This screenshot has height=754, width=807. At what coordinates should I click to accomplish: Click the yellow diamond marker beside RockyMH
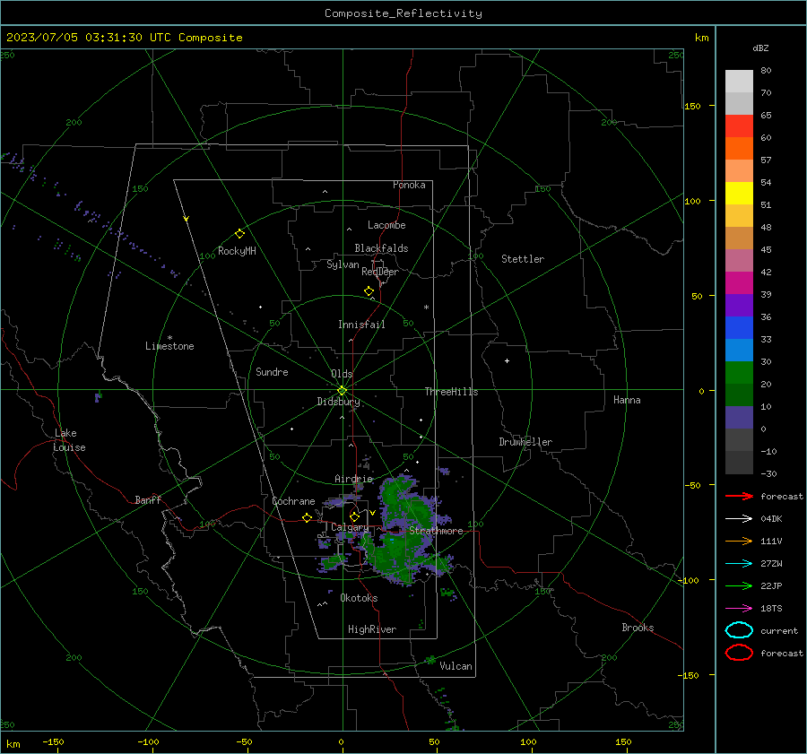[x=239, y=234]
